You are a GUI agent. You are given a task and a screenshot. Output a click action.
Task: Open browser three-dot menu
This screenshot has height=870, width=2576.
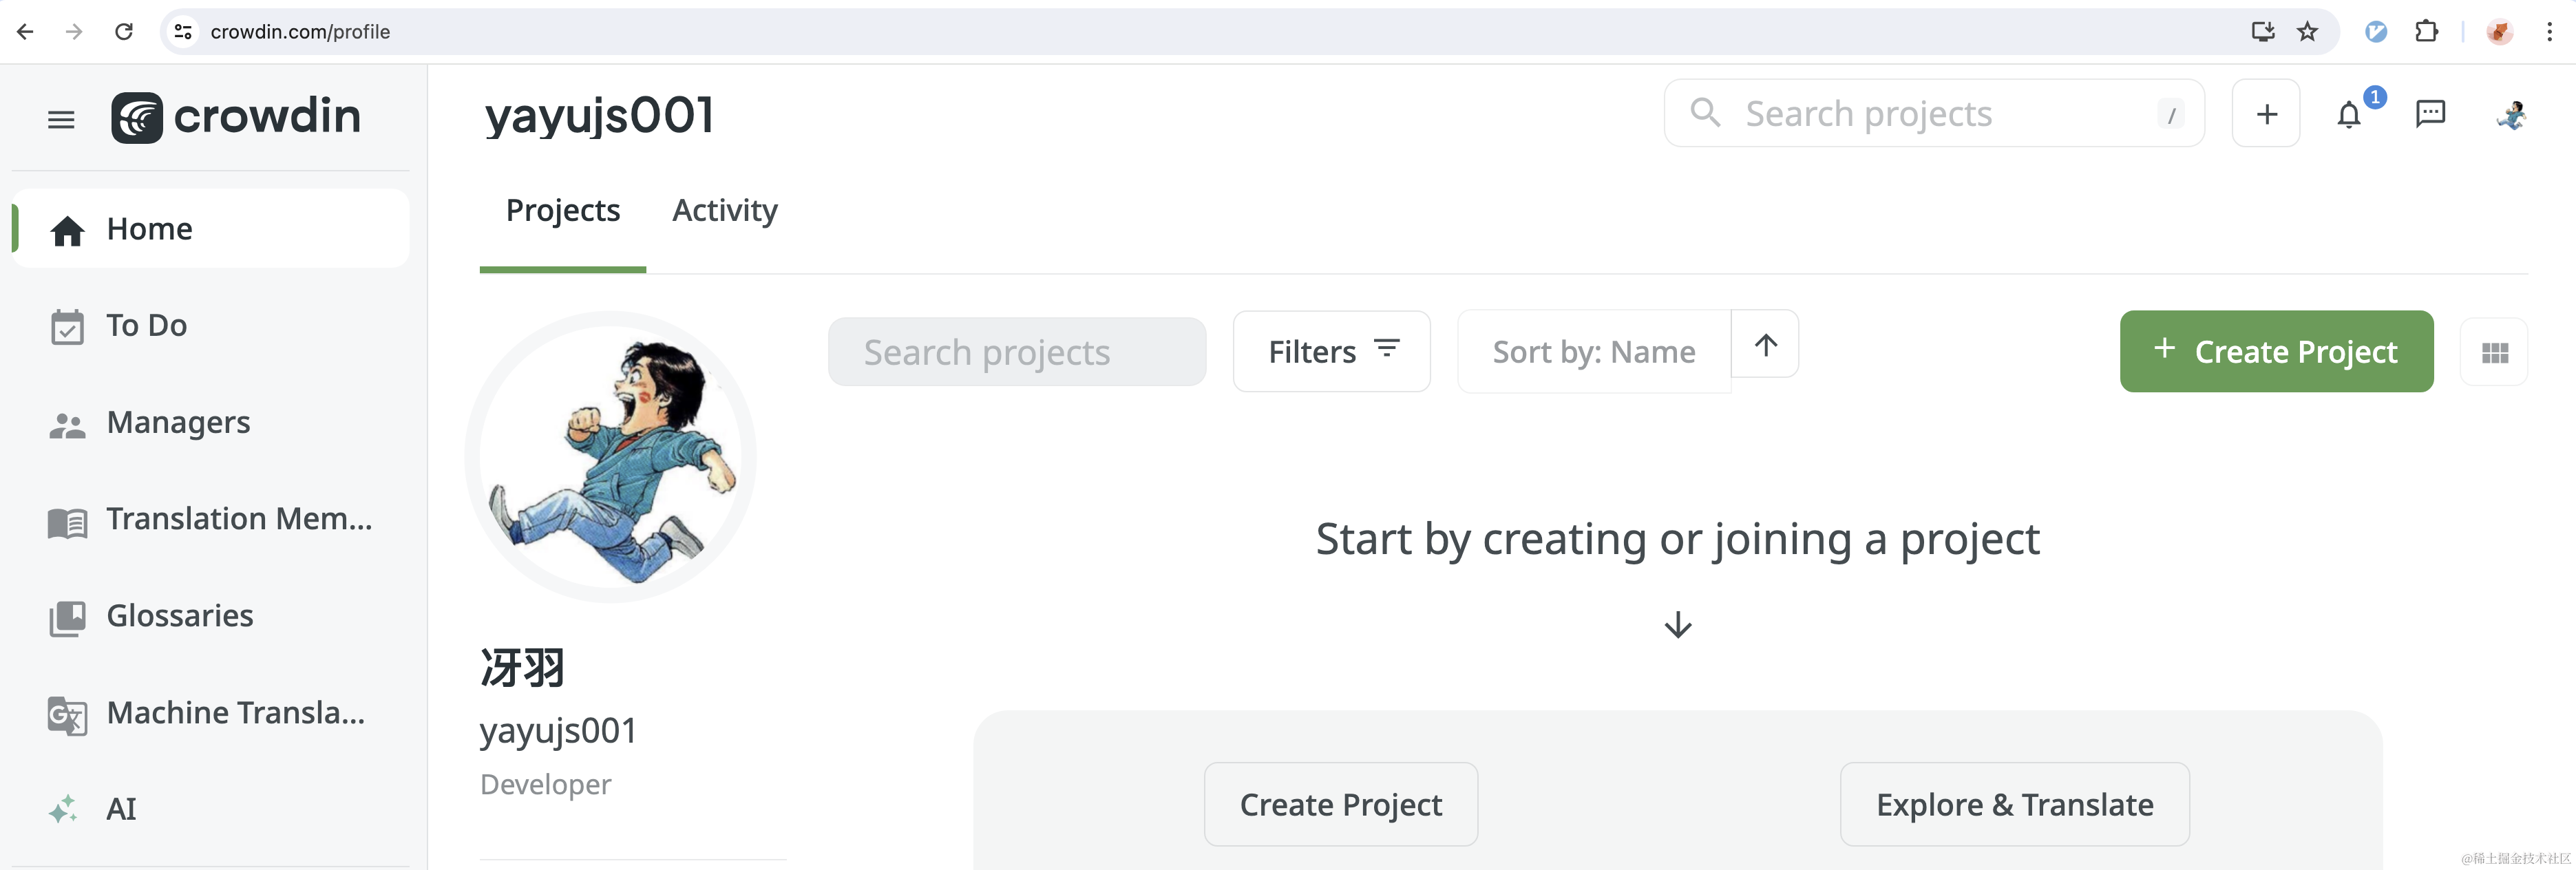pyautogui.click(x=2549, y=32)
